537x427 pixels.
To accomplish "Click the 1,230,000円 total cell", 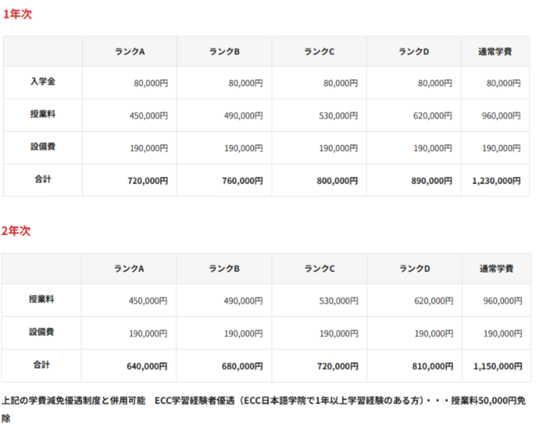I will click(x=496, y=180).
